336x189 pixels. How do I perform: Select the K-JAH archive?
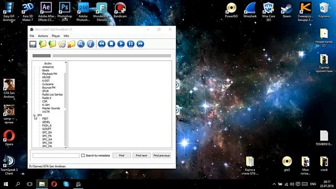(46, 104)
